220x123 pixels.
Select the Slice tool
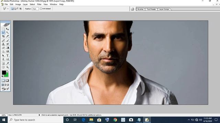click(x=8, y=36)
